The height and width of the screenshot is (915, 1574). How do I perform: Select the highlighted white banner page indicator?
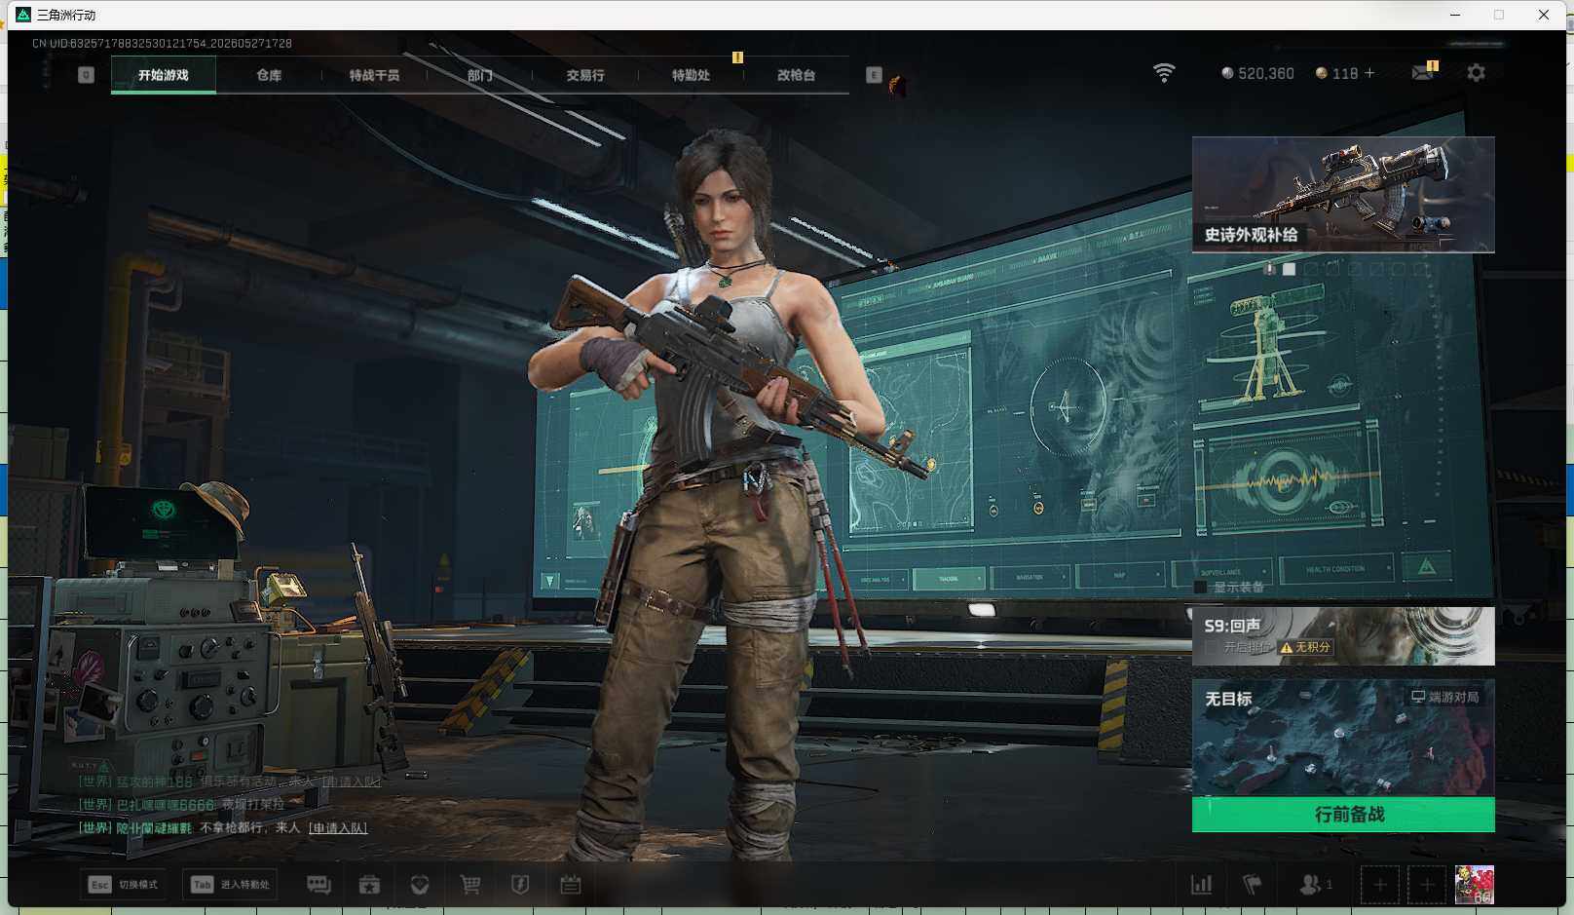(x=1289, y=269)
